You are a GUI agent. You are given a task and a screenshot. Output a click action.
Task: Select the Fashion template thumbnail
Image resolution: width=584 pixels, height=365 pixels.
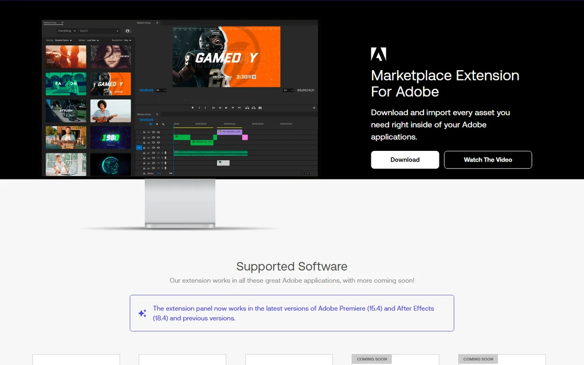point(66,84)
